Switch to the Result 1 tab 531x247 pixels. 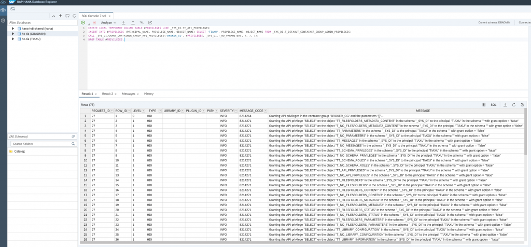click(87, 94)
